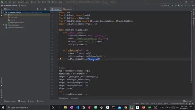This screenshot has height=110, width=195.
Task: Open the Structure side tab
Action: point(2,94)
